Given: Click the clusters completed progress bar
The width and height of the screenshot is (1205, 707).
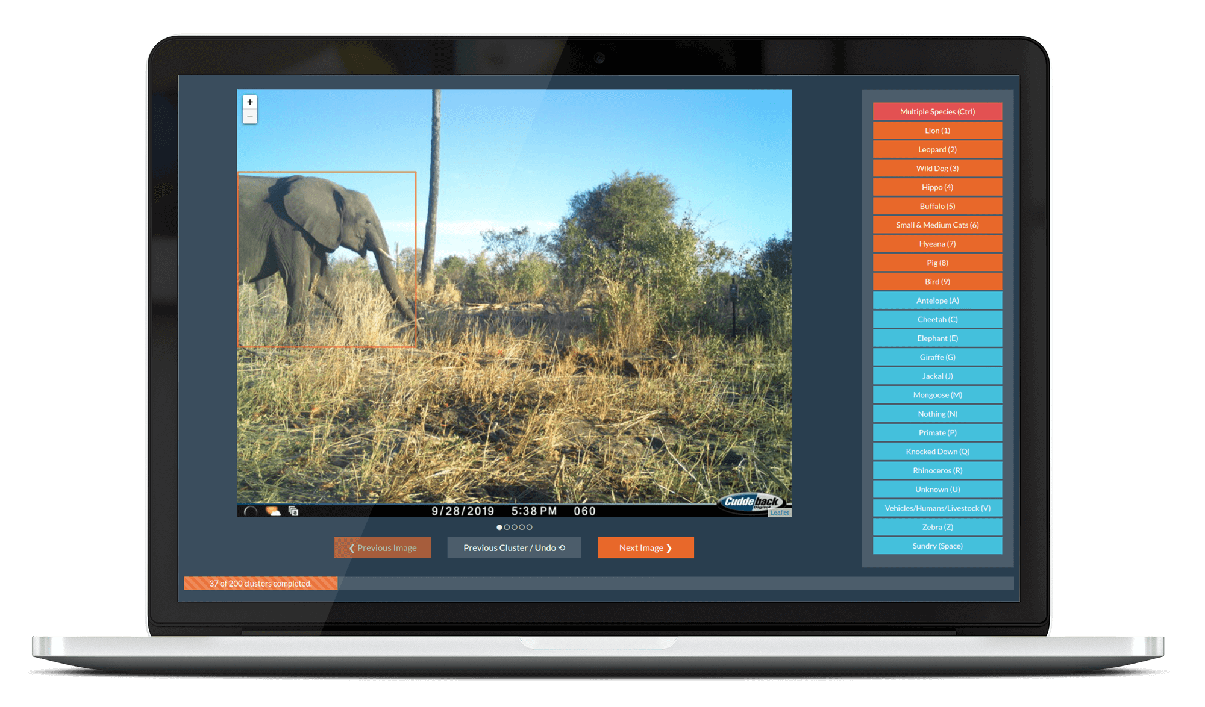Looking at the screenshot, I should [261, 584].
